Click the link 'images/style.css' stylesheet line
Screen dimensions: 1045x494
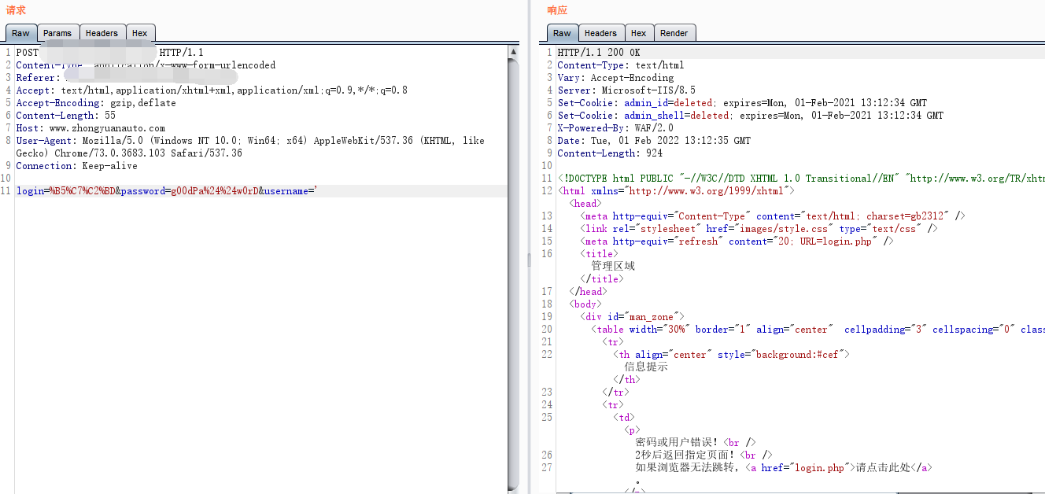(759, 229)
